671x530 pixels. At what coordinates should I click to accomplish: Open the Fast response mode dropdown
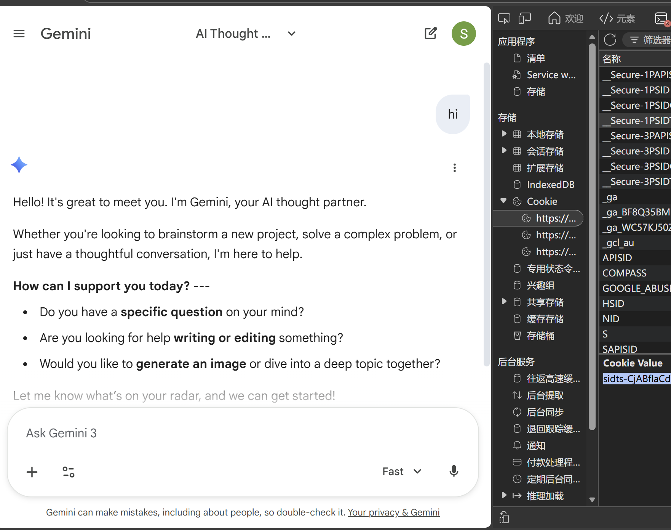coord(401,471)
